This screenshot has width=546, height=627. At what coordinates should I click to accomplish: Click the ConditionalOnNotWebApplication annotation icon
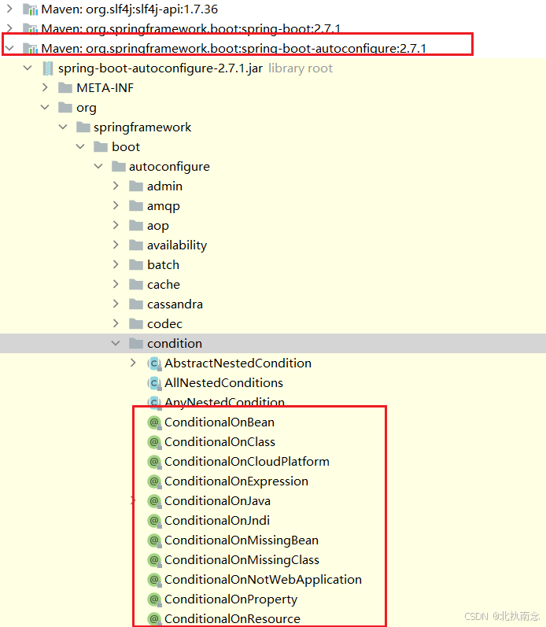pyautogui.click(x=154, y=580)
